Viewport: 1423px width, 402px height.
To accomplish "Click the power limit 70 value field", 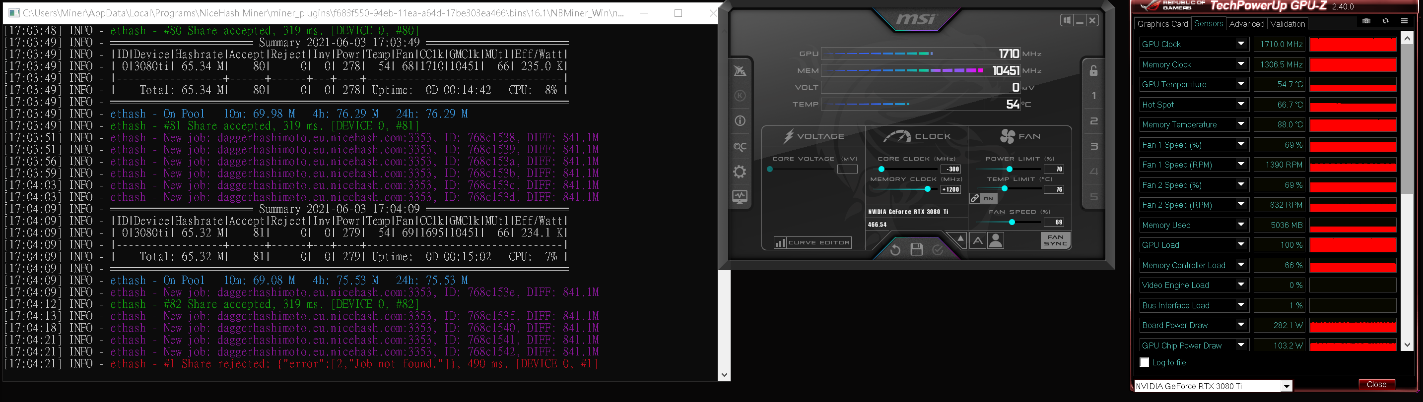I will (1053, 170).
